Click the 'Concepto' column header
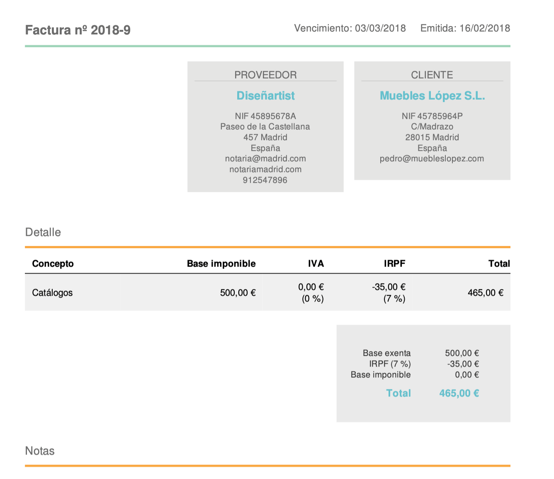The width and height of the screenshot is (554, 479). [x=53, y=264]
